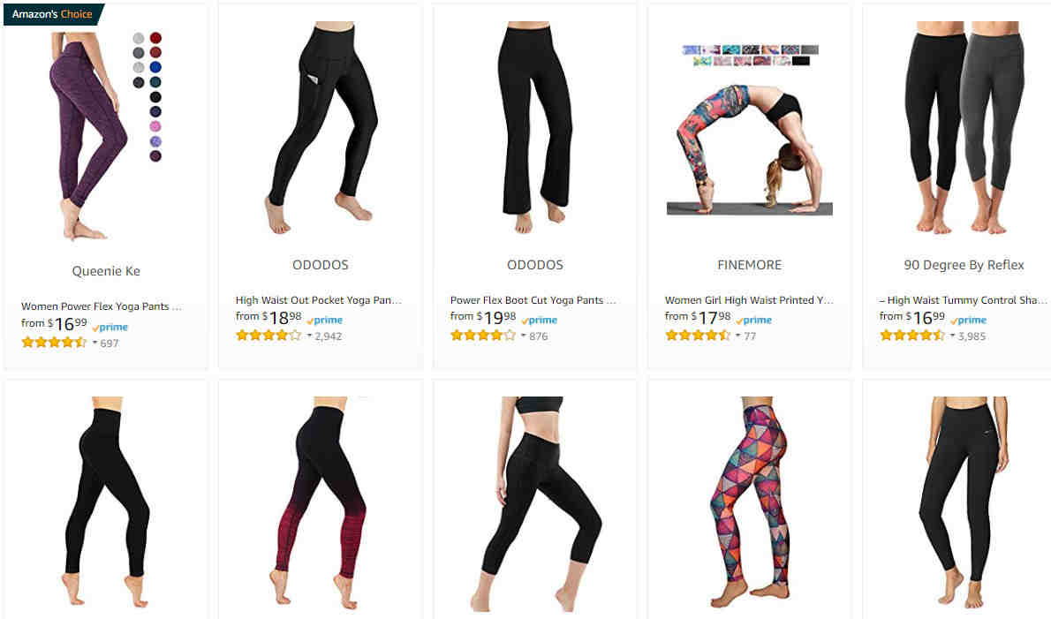
Task: Select the blue color swatch on the Queenie Ke product
Action: click(155, 67)
